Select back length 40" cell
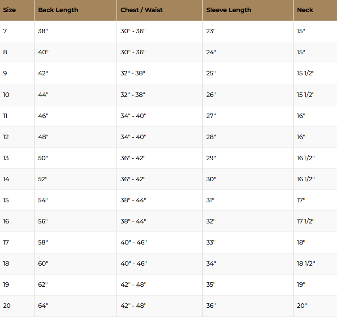The width and height of the screenshot is (337, 319). click(x=75, y=52)
